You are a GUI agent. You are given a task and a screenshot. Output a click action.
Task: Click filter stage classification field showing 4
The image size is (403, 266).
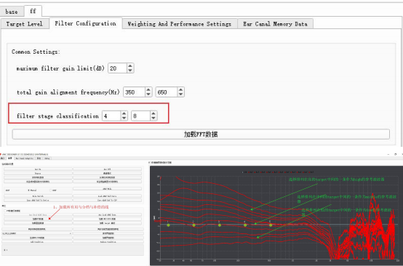point(111,116)
